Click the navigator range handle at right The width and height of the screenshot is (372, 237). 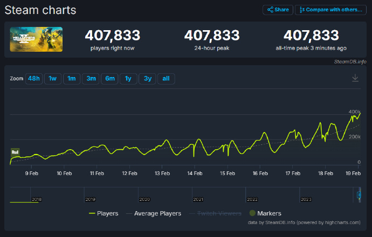click(x=359, y=194)
